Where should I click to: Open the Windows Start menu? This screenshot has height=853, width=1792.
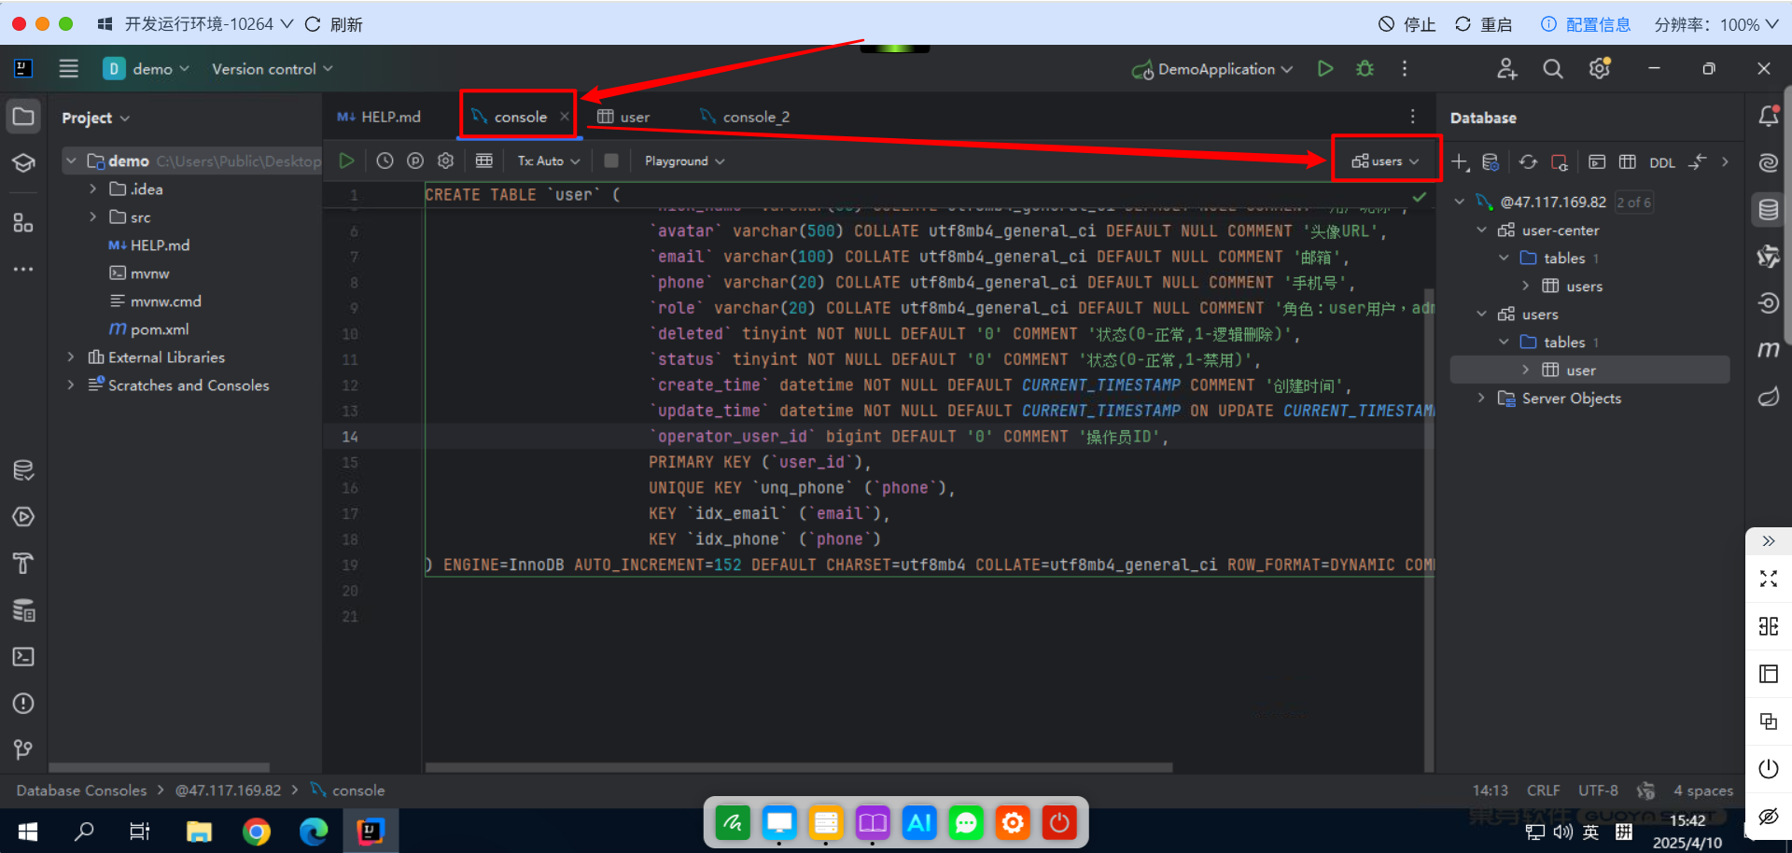(28, 831)
